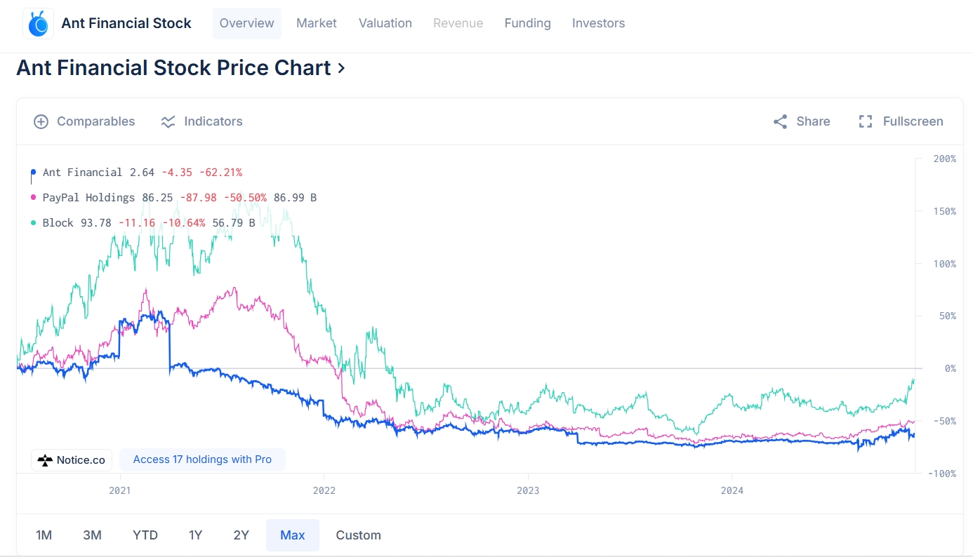
Task: Select the YTD time range
Action: coord(145,535)
